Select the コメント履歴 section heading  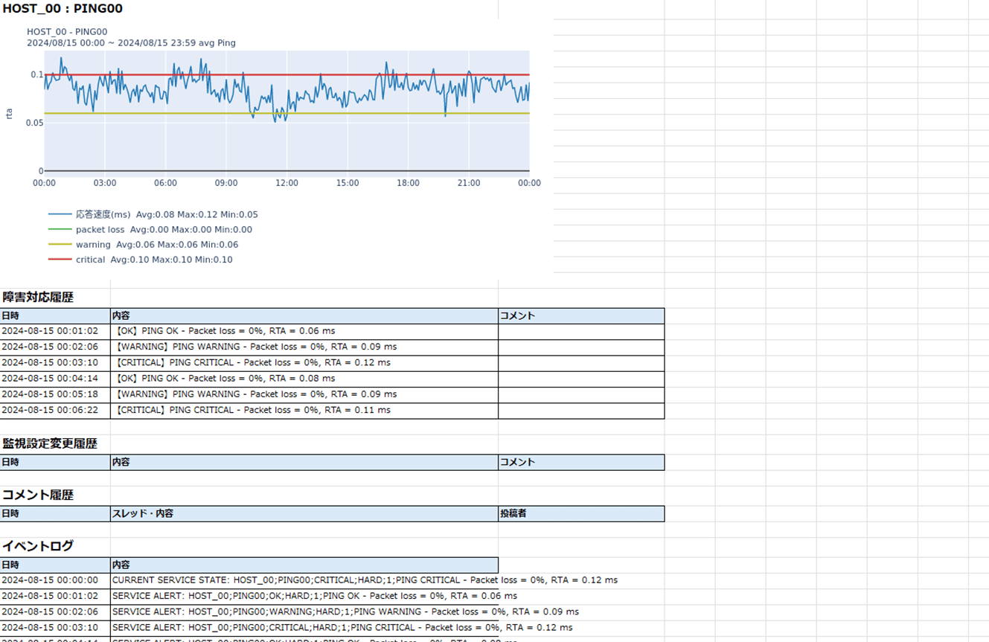click(x=38, y=495)
